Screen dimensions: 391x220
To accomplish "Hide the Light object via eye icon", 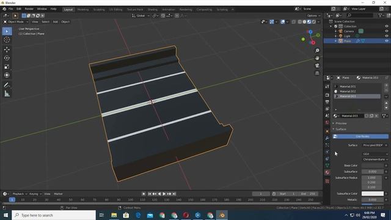I will pos(387,36).
